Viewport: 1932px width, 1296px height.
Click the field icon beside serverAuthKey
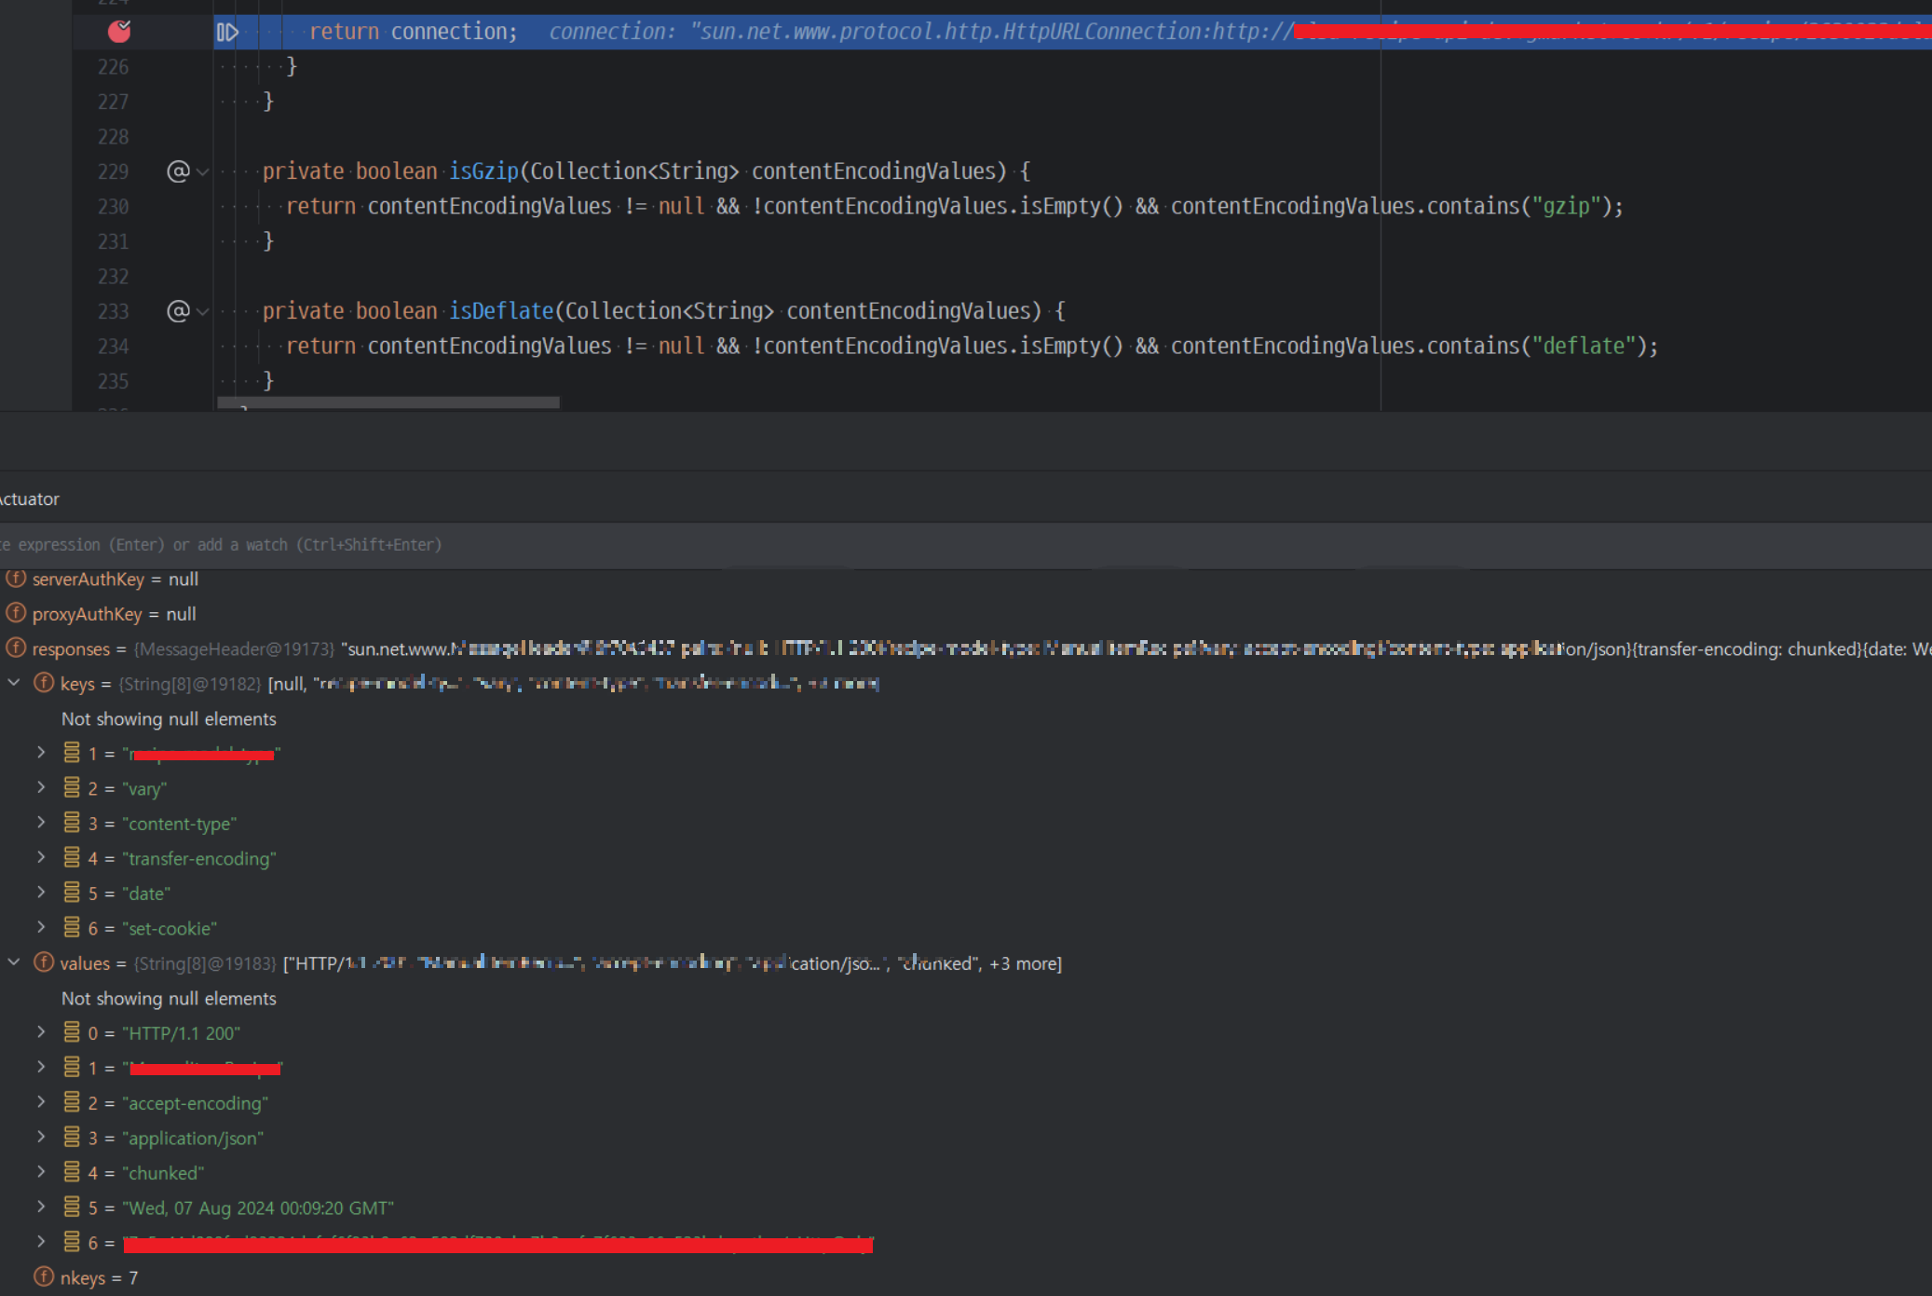click(x=16, y=579)
